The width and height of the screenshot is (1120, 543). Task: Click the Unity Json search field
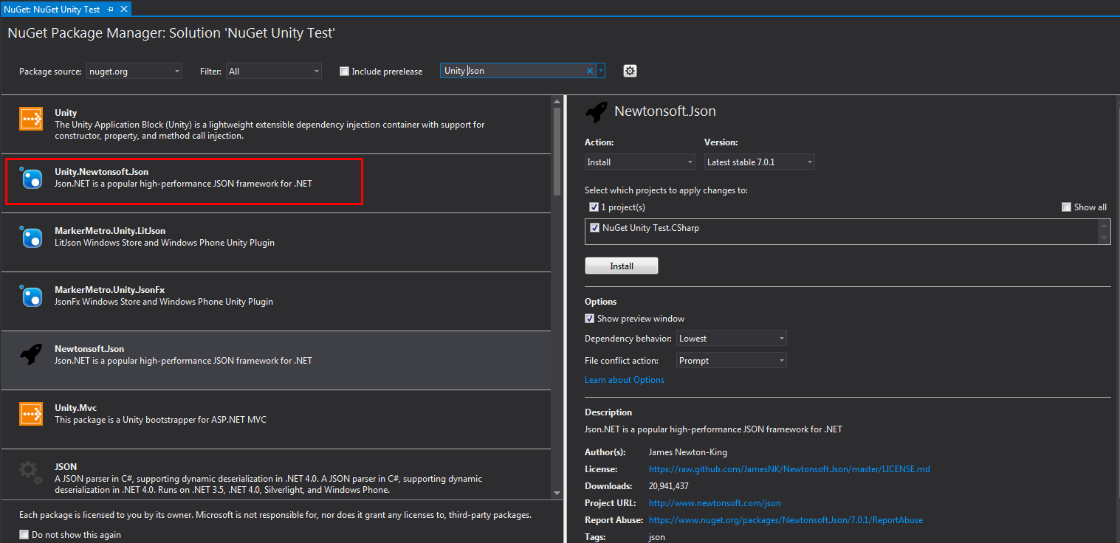(513, 71)
